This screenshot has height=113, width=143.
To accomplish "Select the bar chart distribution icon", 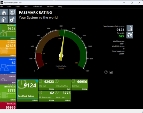I will 111,72.
